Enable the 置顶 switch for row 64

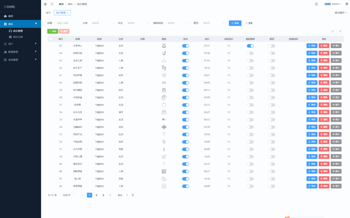click(x=272, y=53)
